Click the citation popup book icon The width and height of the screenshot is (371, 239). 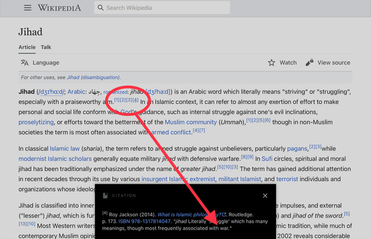click(x=106, y=195)
